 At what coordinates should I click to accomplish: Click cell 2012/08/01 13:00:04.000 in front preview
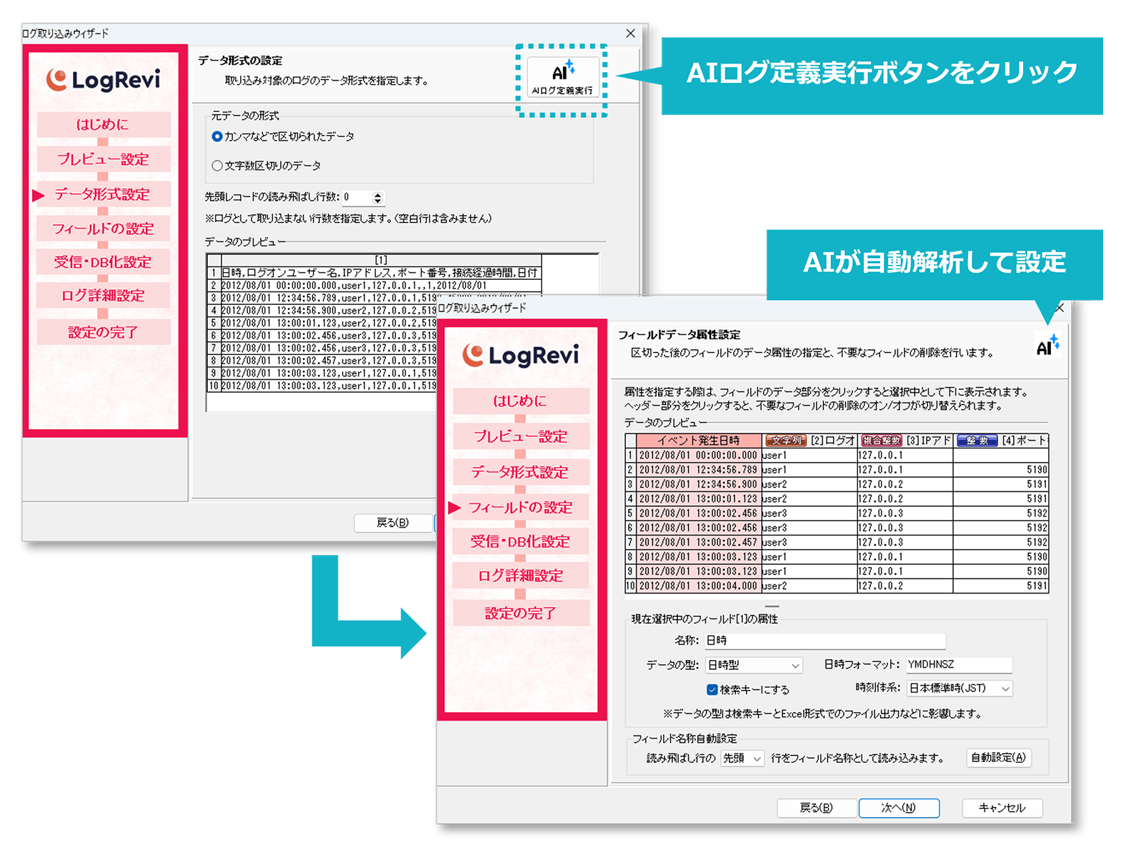pos(699,586)
